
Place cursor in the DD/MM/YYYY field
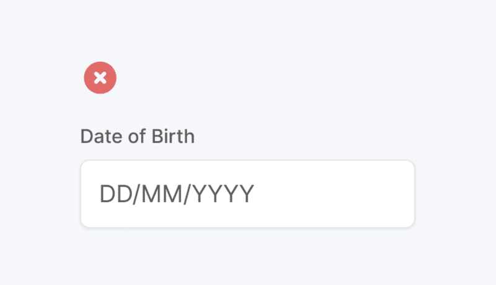tap(247, 194)
